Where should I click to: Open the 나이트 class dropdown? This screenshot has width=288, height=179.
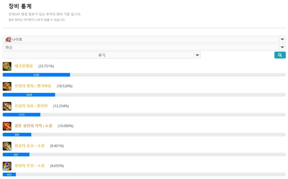(x=144, y=39)
